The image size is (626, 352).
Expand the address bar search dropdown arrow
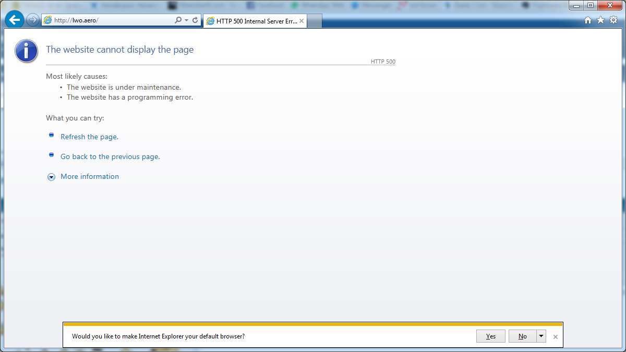pos(186,20)
